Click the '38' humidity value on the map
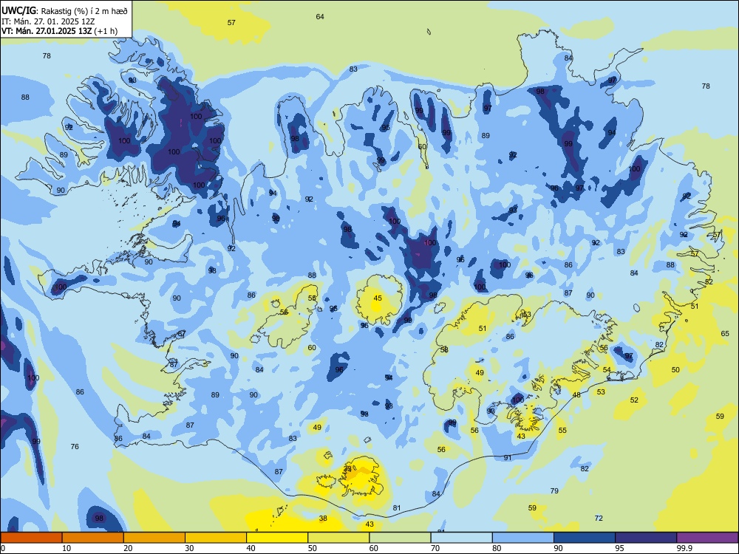 (x=323, y=519)
